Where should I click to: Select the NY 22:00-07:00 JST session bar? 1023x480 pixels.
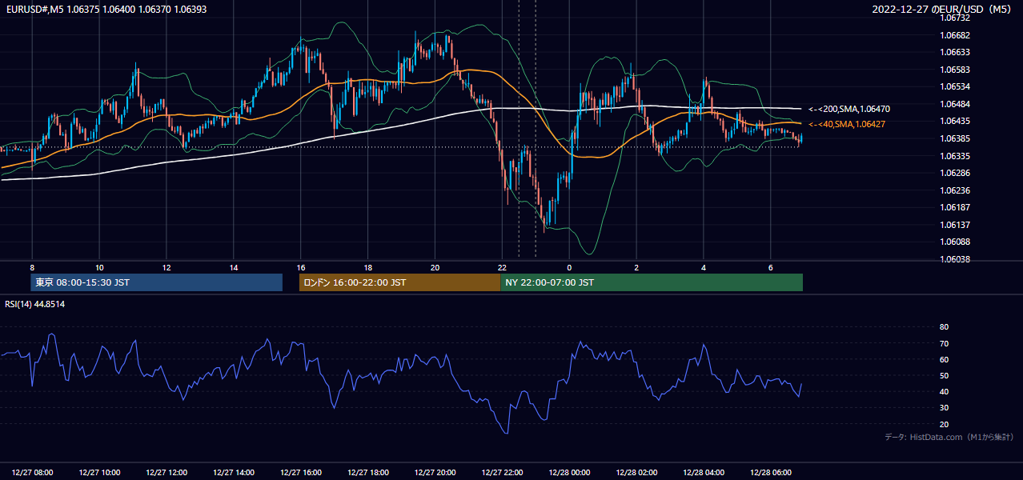click(652, 282)
